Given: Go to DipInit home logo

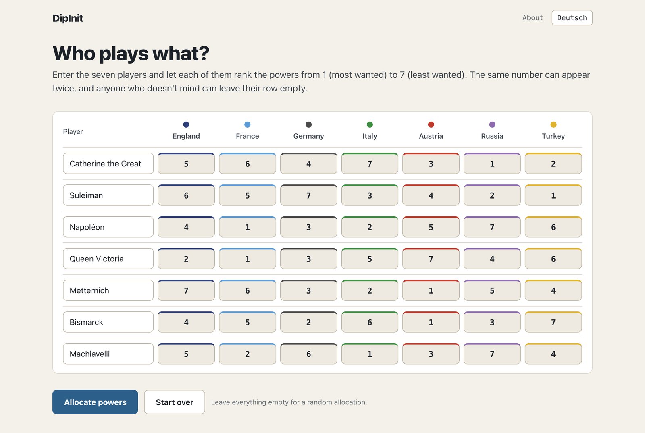Looking at the screenshot, I should click(x=68, y=18).
